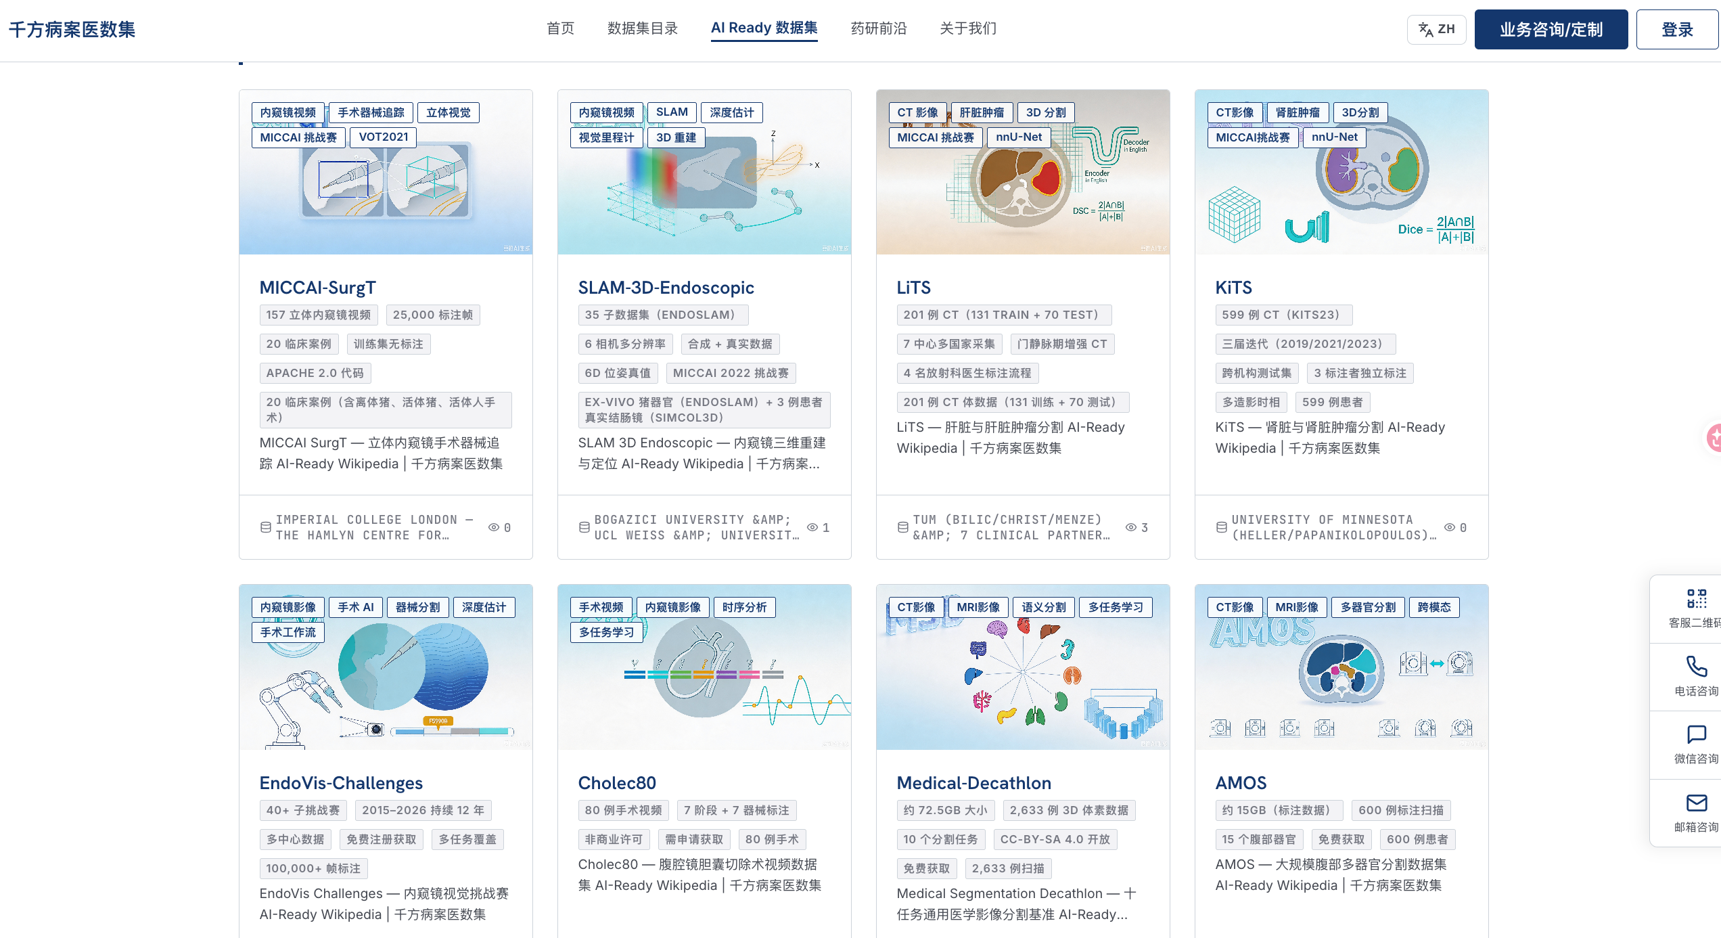Click the 肝脏肿瘤 tag on LiTS card
This screenshot has width=1721, height=938.
tap(982, 112)
